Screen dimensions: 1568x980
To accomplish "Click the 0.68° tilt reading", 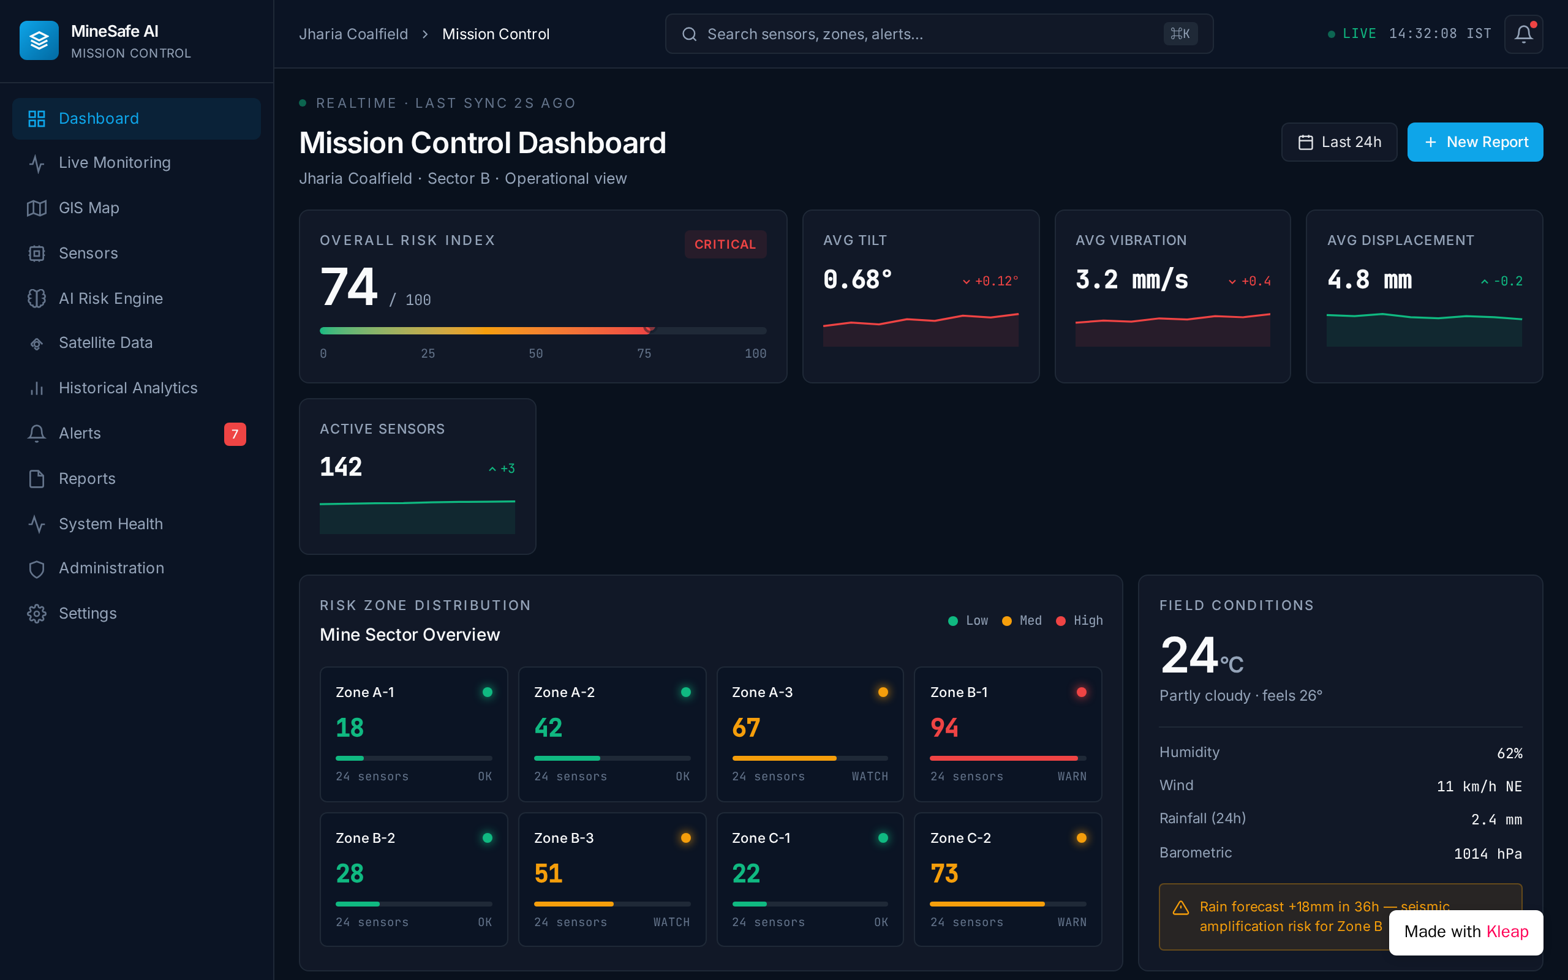I will coord(858,280).
